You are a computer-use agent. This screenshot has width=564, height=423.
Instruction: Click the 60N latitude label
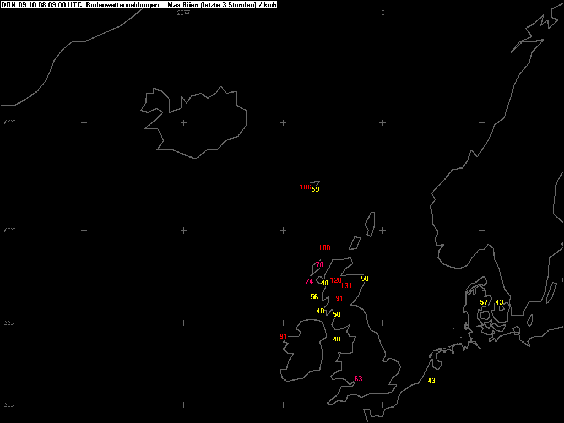coord(9,230)
